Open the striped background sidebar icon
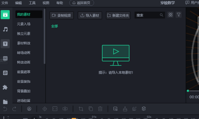Screen dimensions: 199x119 [5, 73]
